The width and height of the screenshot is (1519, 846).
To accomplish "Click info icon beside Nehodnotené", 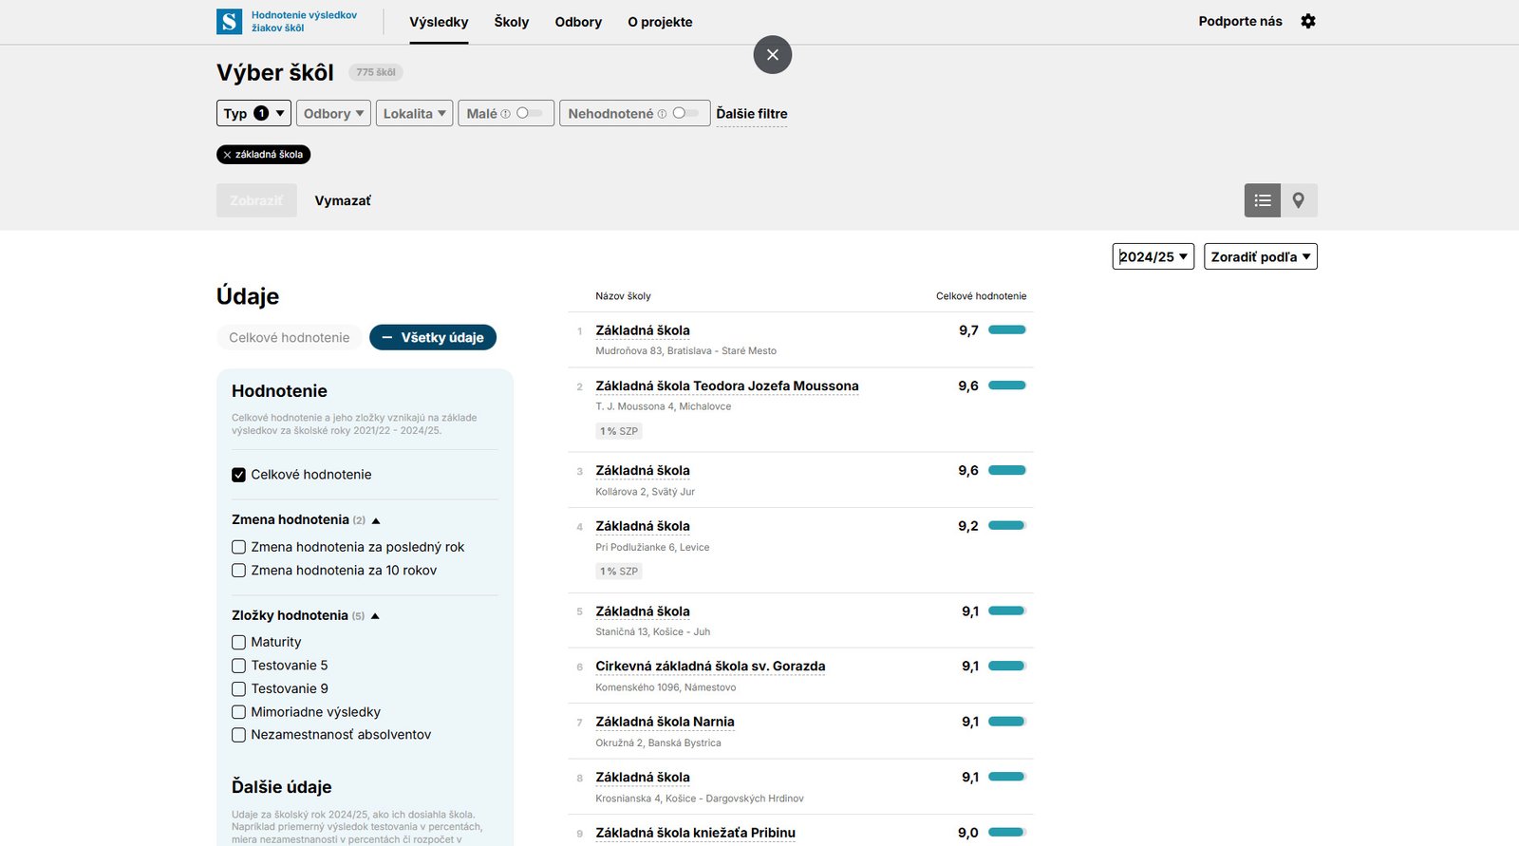I will [x=662, y=114].
